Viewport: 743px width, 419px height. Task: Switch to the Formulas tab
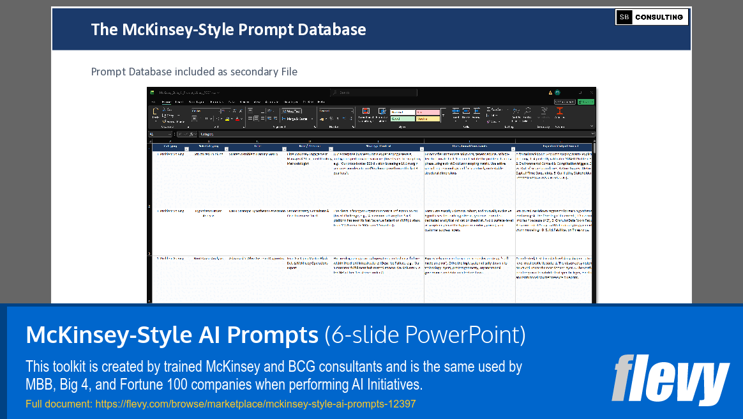216,102
